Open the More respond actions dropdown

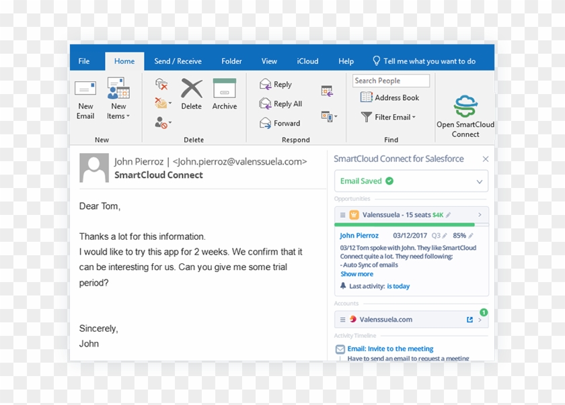(x=329, y=116)
